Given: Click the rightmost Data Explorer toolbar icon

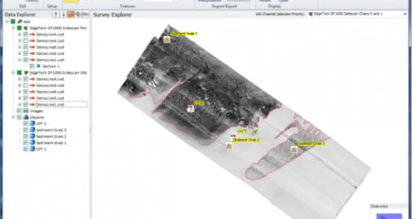Looking at the screenshot, I should 85,14.
